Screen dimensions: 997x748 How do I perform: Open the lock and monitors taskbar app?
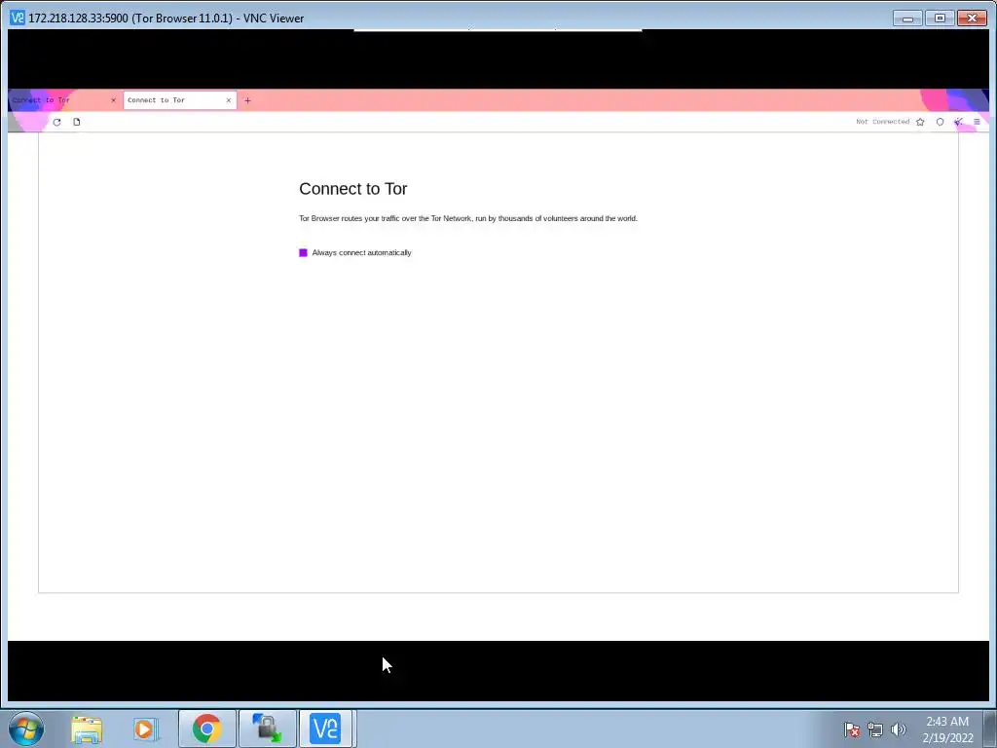tap(267, 729)
